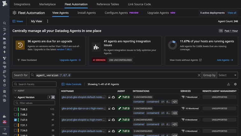Screen dimensions: 241x136
Task: Open table settings gear icon
Action: (x=235, y=84)
